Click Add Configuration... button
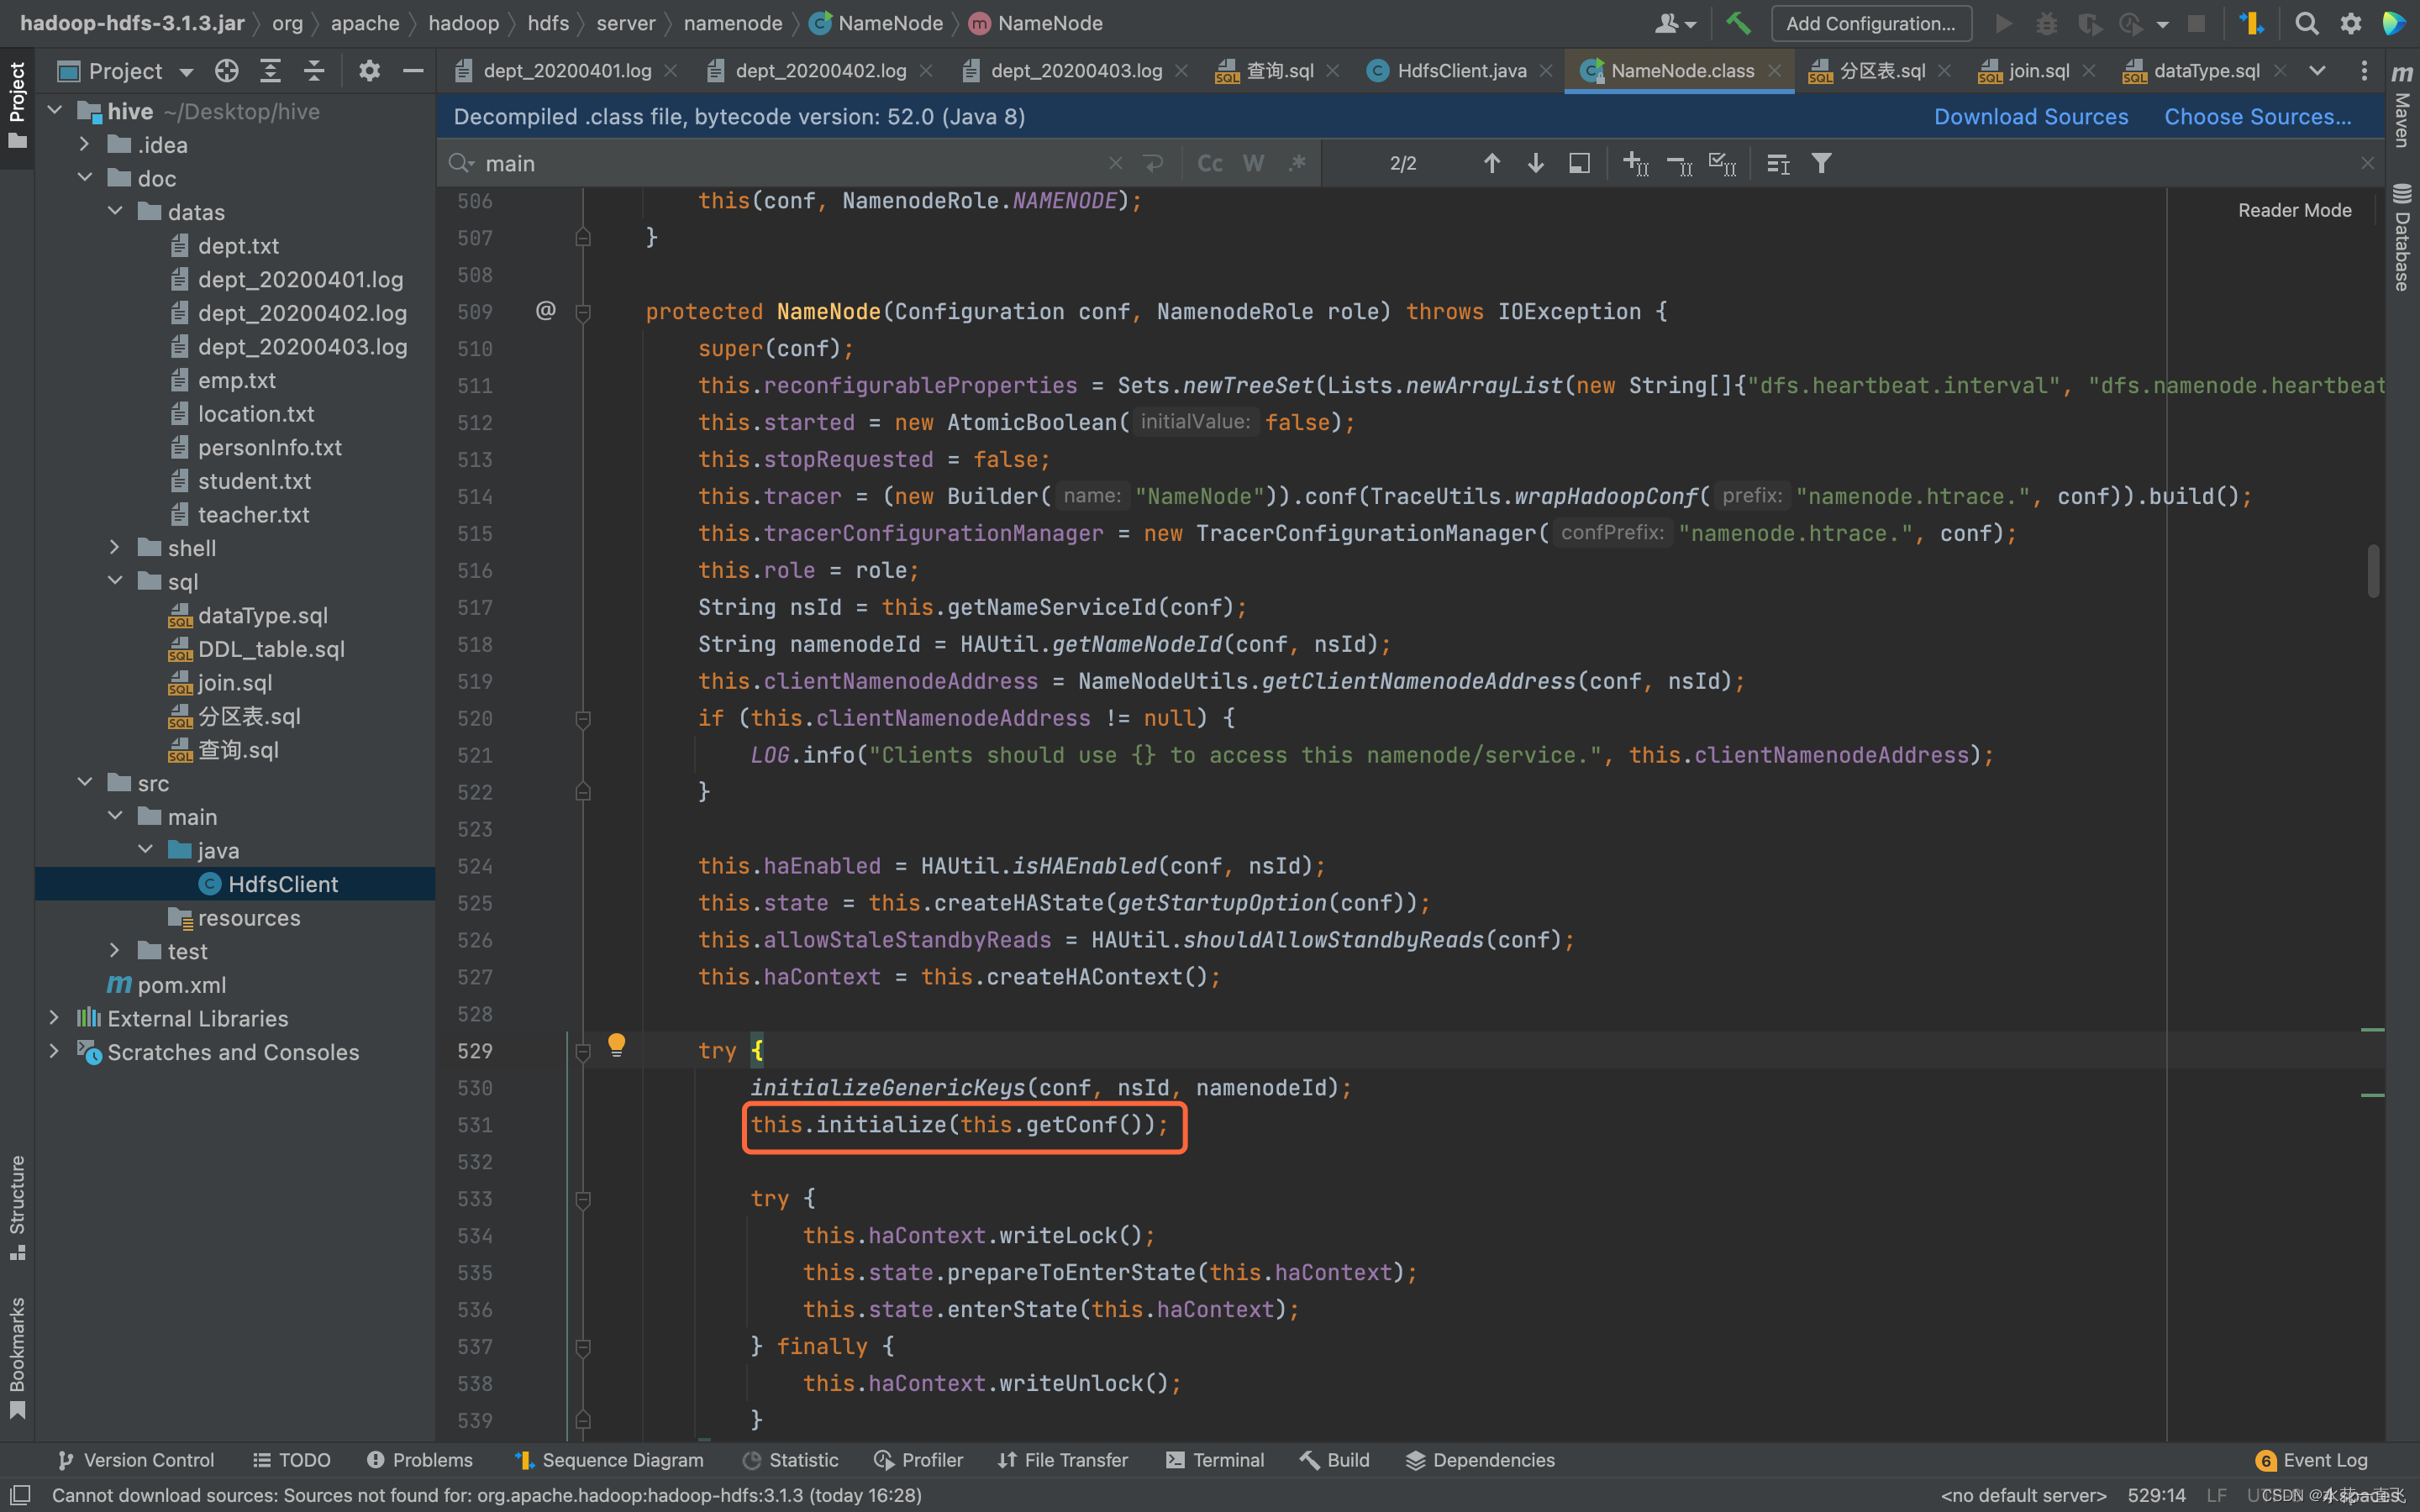This screenshot has height=1512, width=2420. (1871, 23)
